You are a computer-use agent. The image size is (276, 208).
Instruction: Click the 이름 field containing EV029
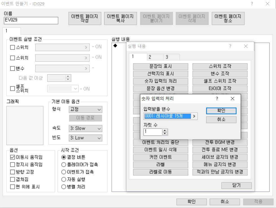click(31, 21)
